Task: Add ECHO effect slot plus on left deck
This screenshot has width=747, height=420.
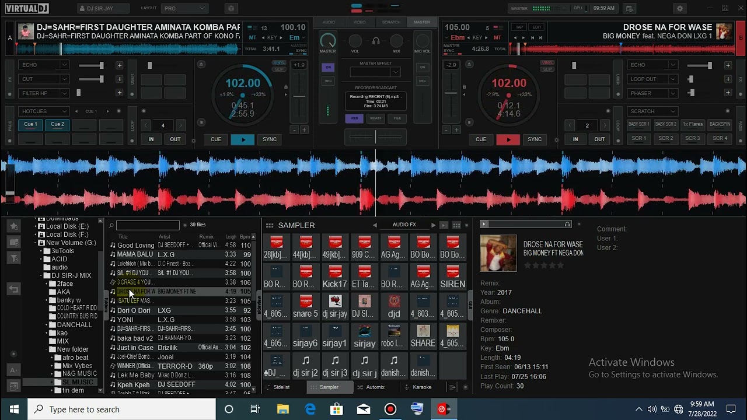Action: (x=119, y=65)
